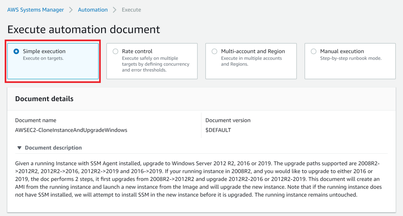The height and width of the screenshot is (216, 403).
Task: Click Rate control concurrency description text
Action: pos(155,64)
